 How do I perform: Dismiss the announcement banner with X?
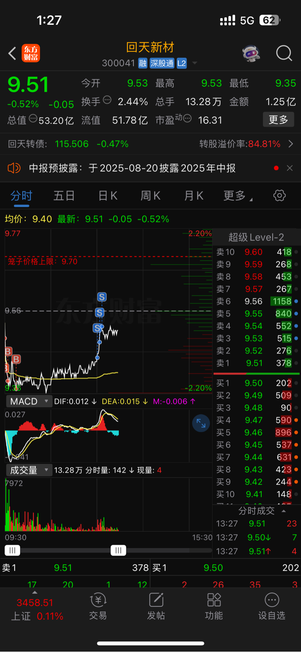click(290, 168)
